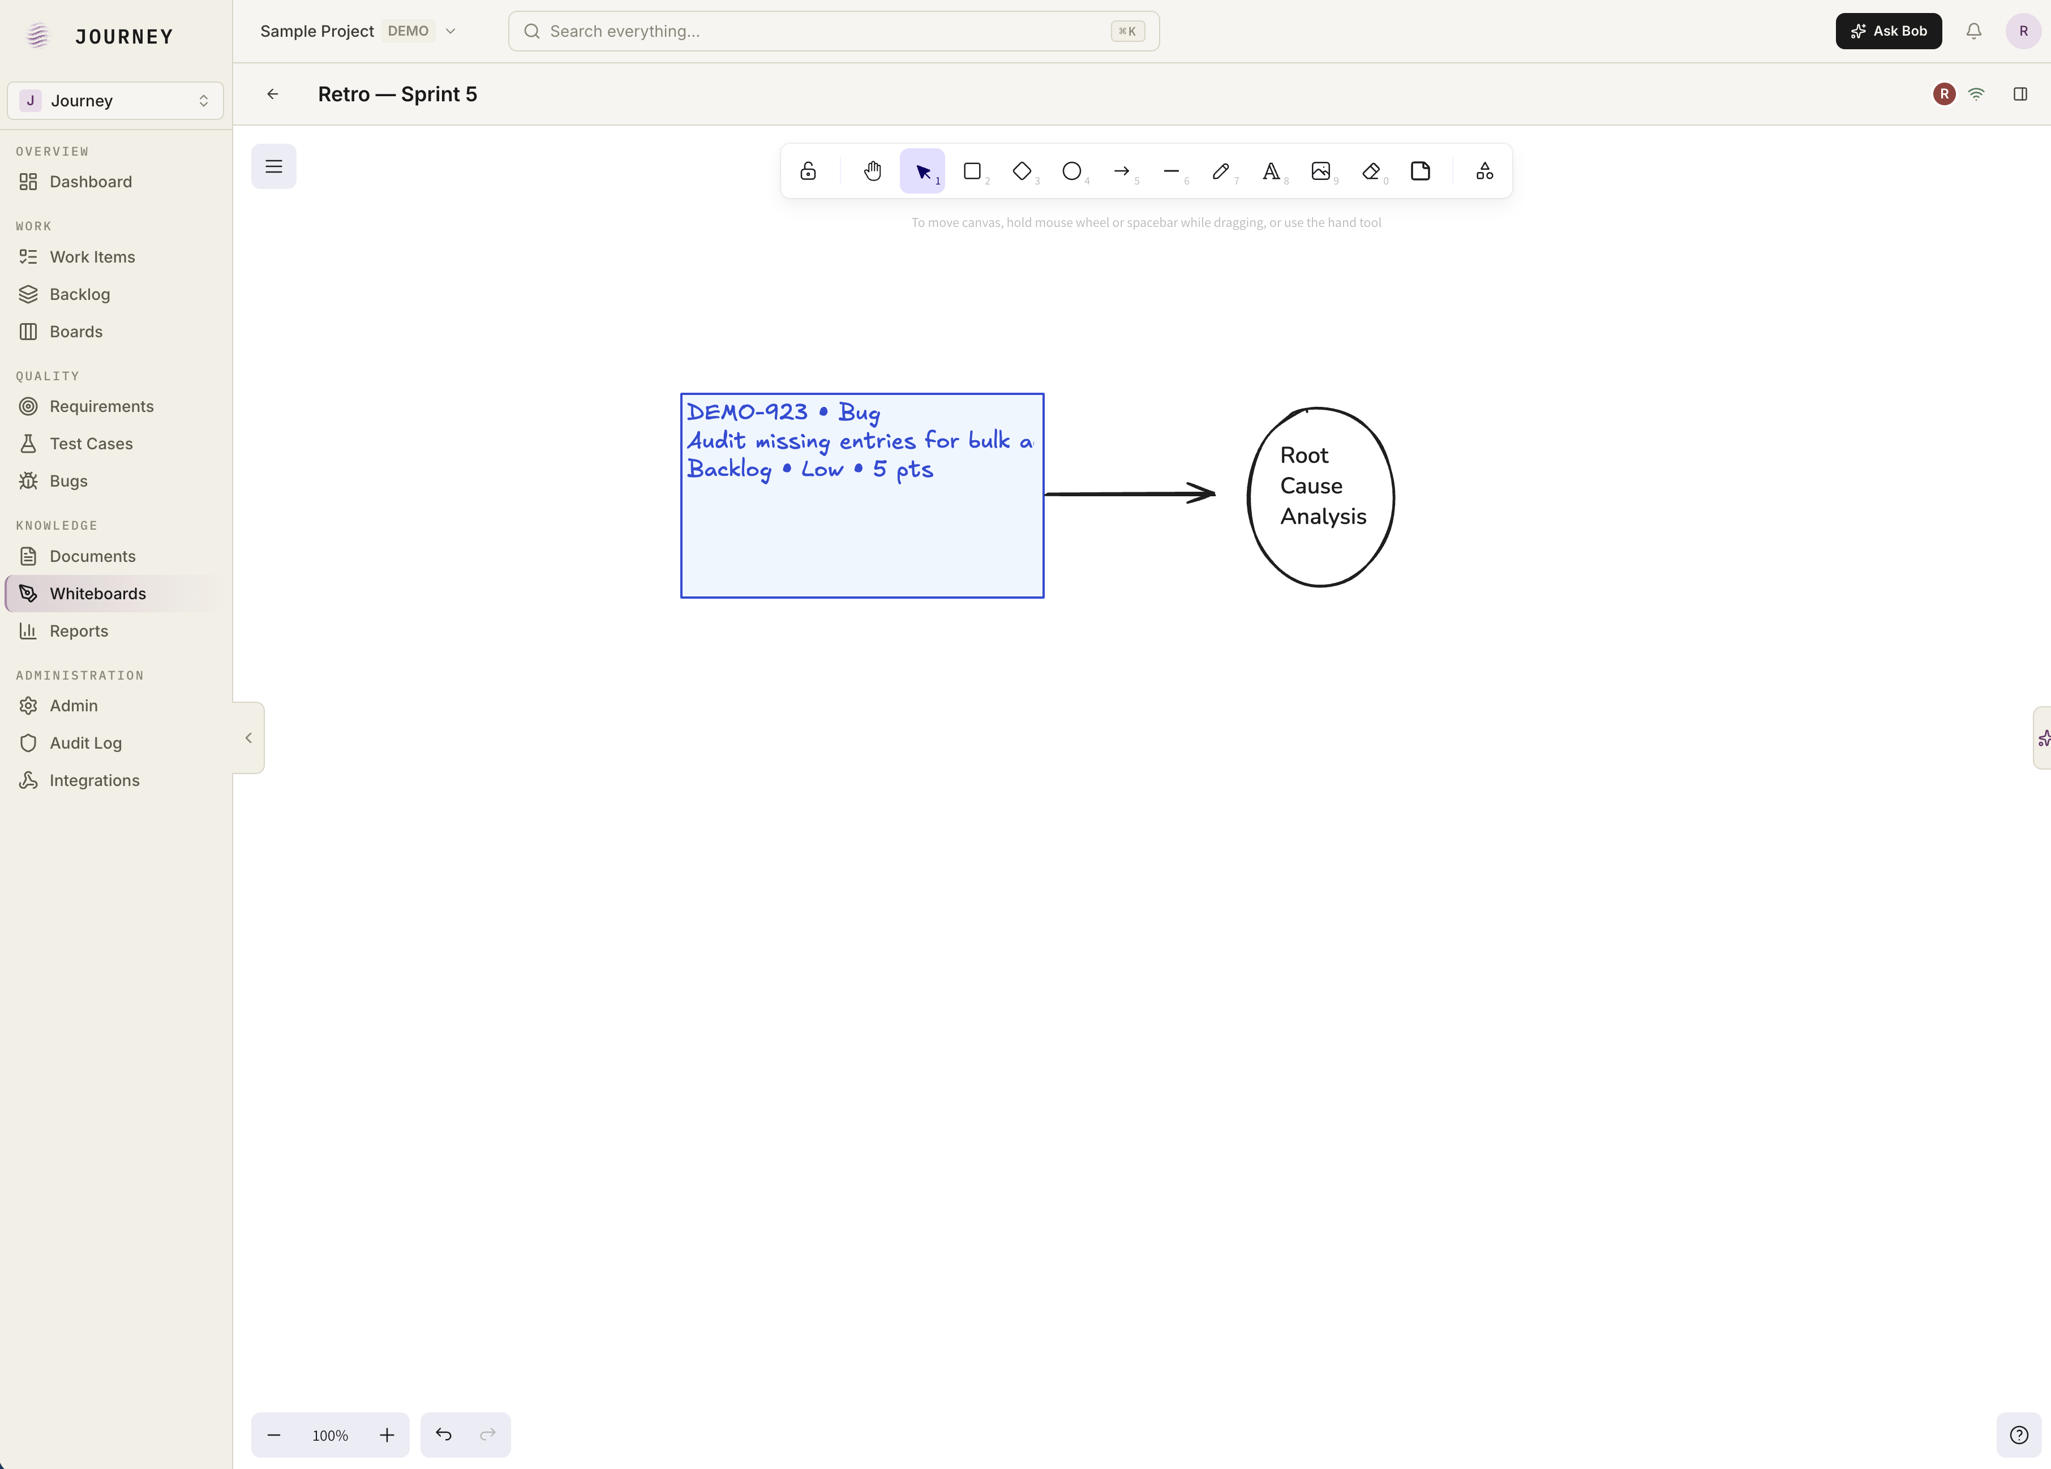Open the Boards page

point(116,332)
